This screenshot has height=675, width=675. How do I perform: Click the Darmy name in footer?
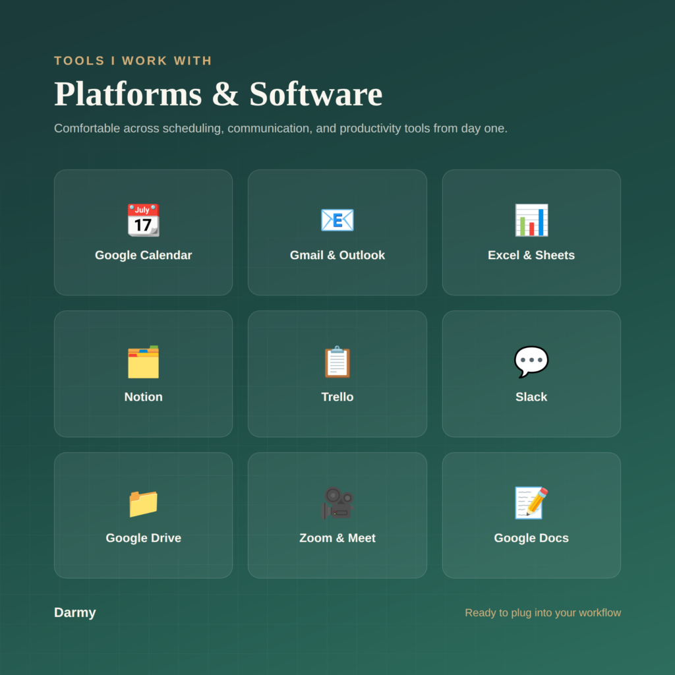pyautogui.click(x=75, y=612)
